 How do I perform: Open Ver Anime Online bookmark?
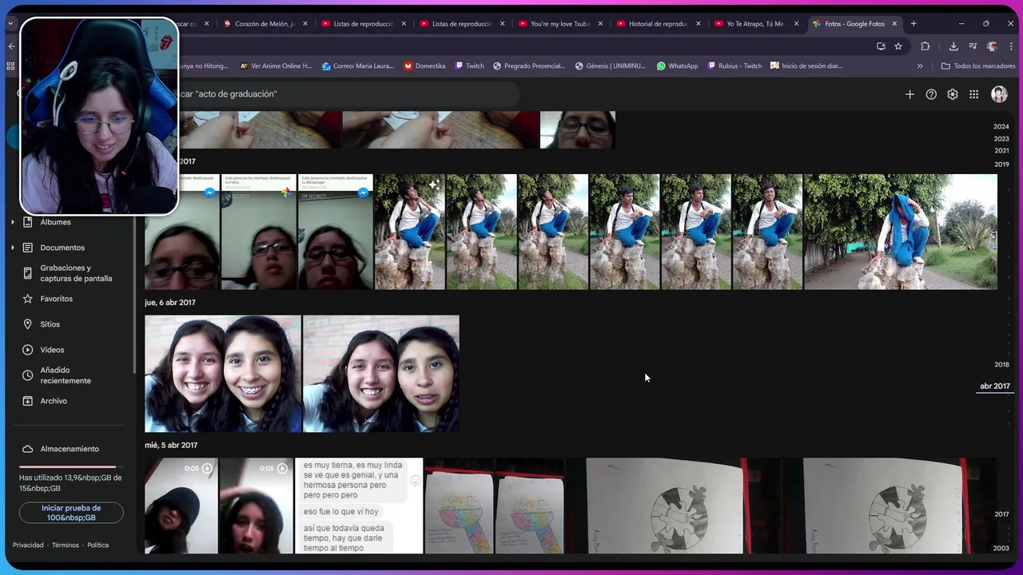pyautogui.click(x=276, y=66)
